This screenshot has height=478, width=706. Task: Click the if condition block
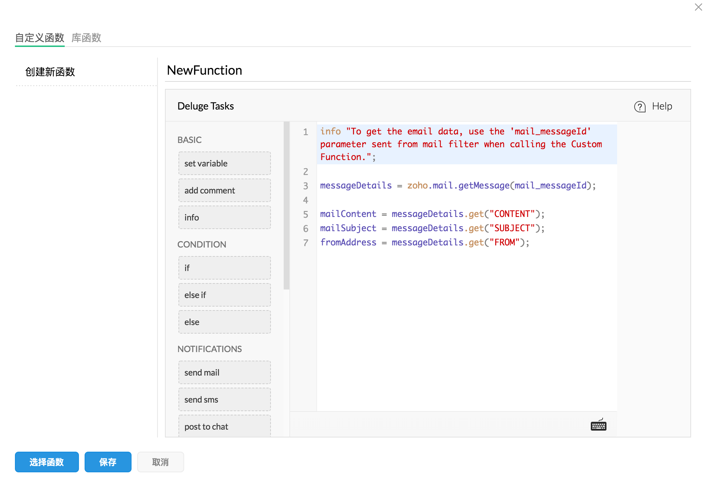coord(224,268)
